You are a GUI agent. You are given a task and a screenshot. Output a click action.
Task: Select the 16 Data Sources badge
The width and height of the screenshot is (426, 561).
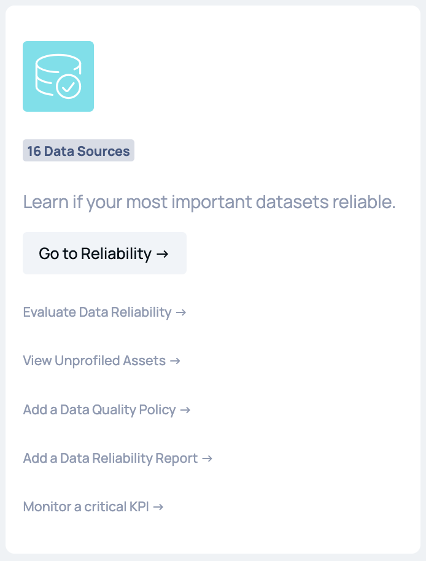pos(79,150)
